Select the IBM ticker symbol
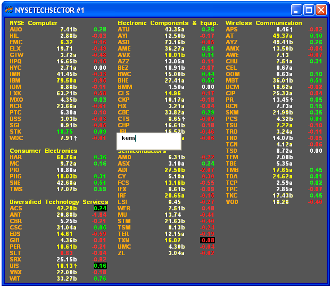Viewport: 331px width, 287px height. point(15,81)
